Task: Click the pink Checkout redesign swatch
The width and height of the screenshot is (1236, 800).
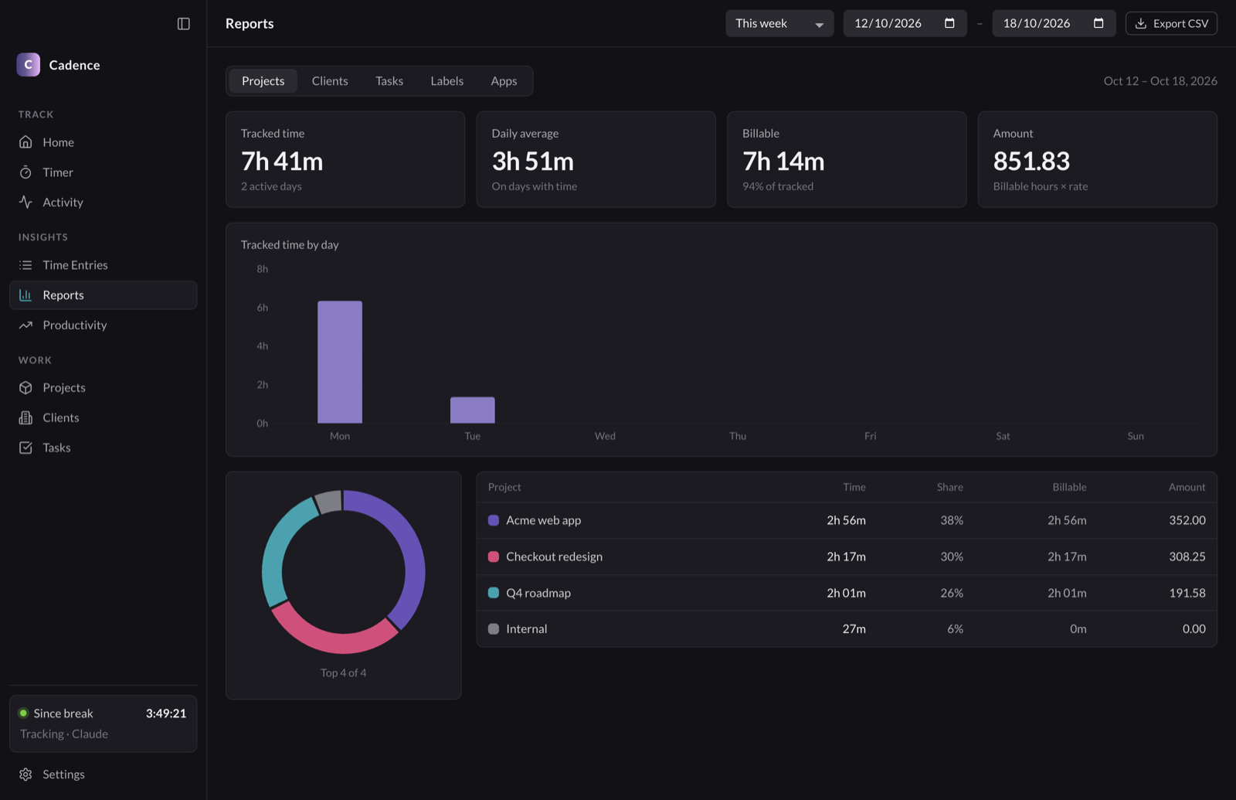Action: [494, 557]
